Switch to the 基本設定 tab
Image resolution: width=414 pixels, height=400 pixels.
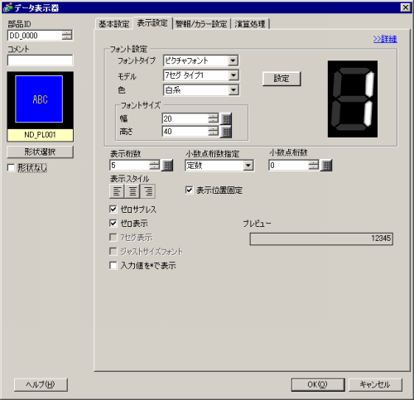114,24
